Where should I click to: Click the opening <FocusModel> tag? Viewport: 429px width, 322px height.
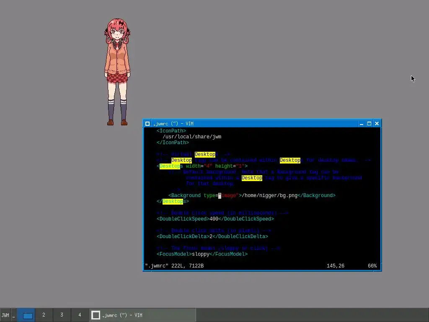[174, 254]
